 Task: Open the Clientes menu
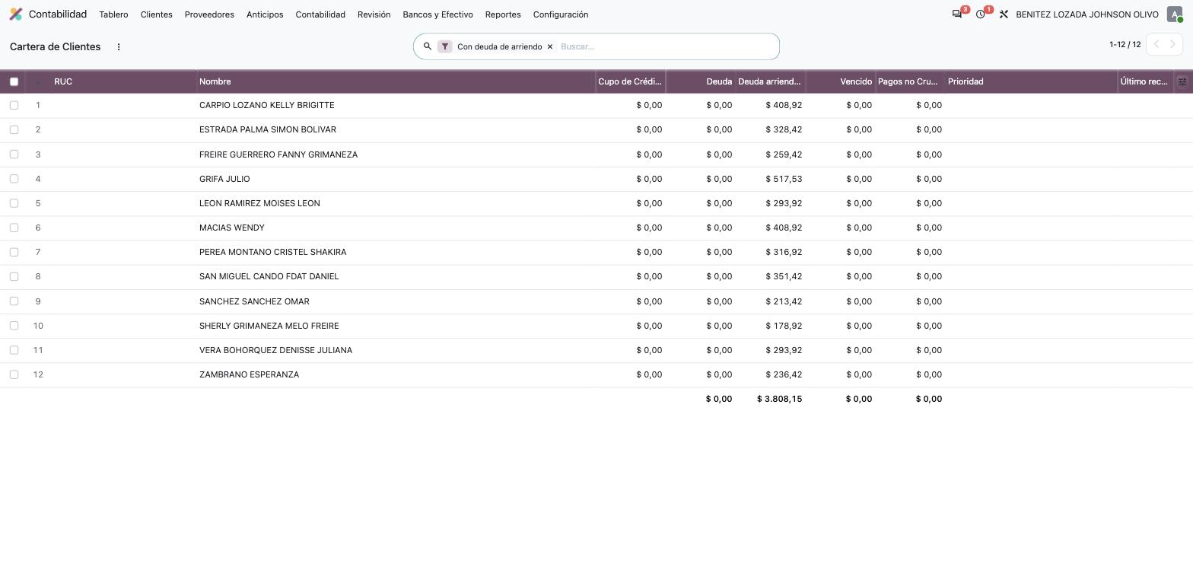(157, 14)
